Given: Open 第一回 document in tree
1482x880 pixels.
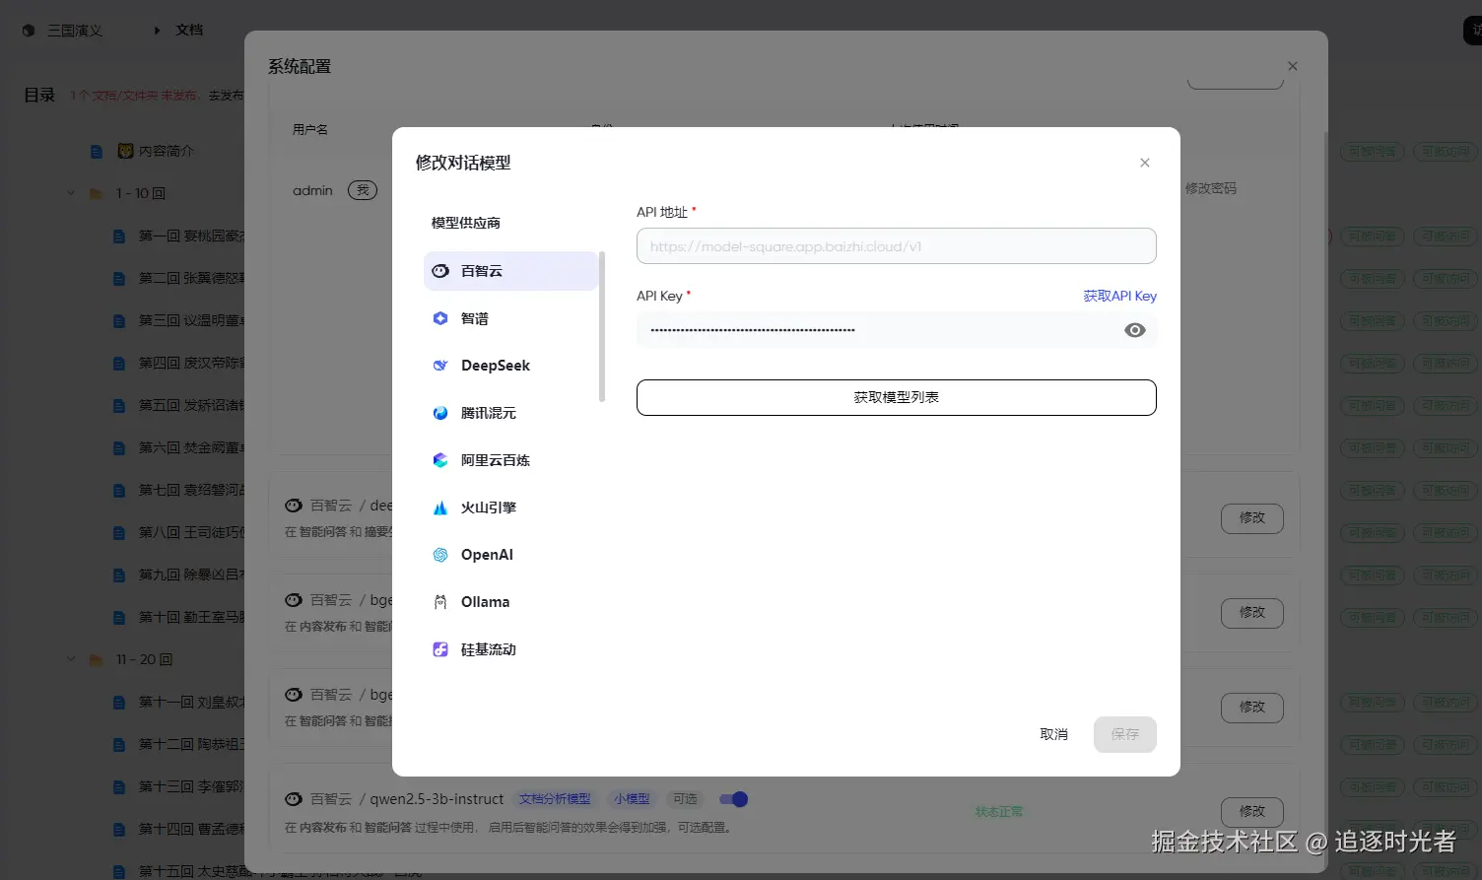Looking at the screenshot, I should pos(191,236).
